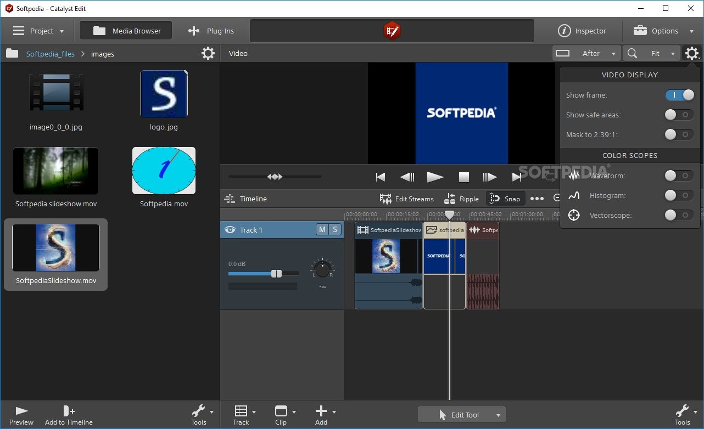Viewport: 704px width, 429px height.
Task: Enable Mask to 2.39:1
Action: coord(679,134)
